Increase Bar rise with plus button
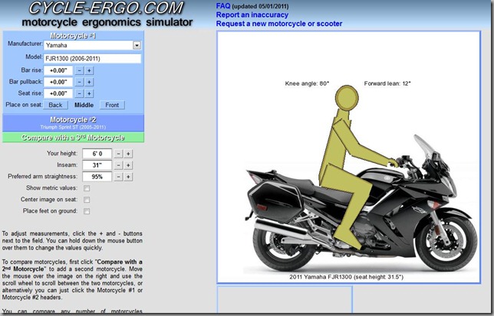The image size is (494, 316). coord(89,70)
